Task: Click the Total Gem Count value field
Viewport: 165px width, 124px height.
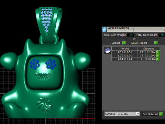Action: 162,35
